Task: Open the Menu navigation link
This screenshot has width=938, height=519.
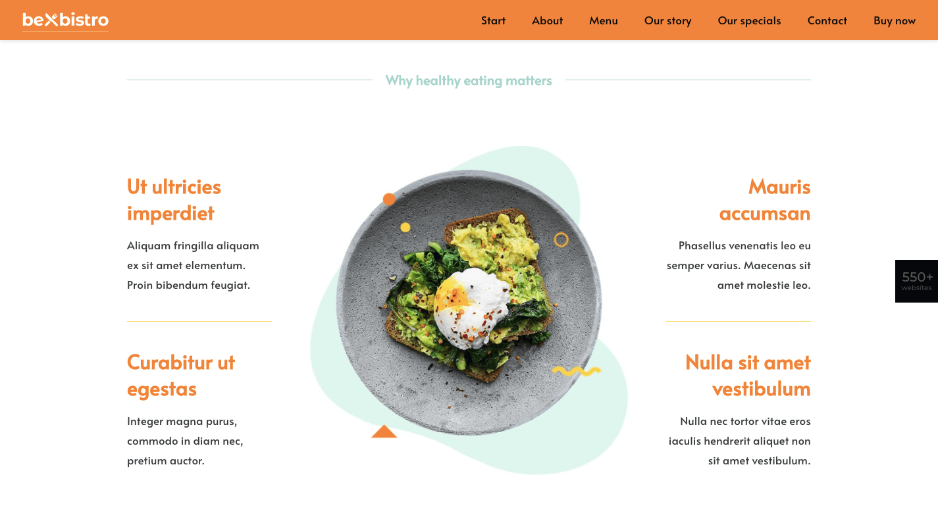Action: (x=603, y=20)
